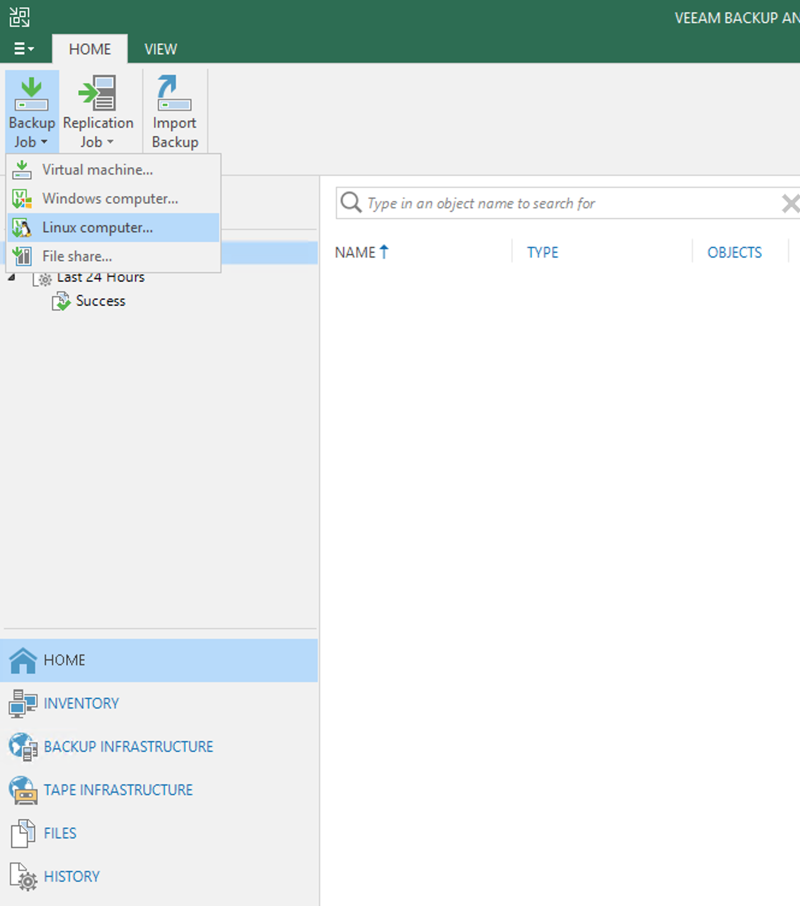
Task: Sort by the OBJECTS column header
Action: point(734,252)
